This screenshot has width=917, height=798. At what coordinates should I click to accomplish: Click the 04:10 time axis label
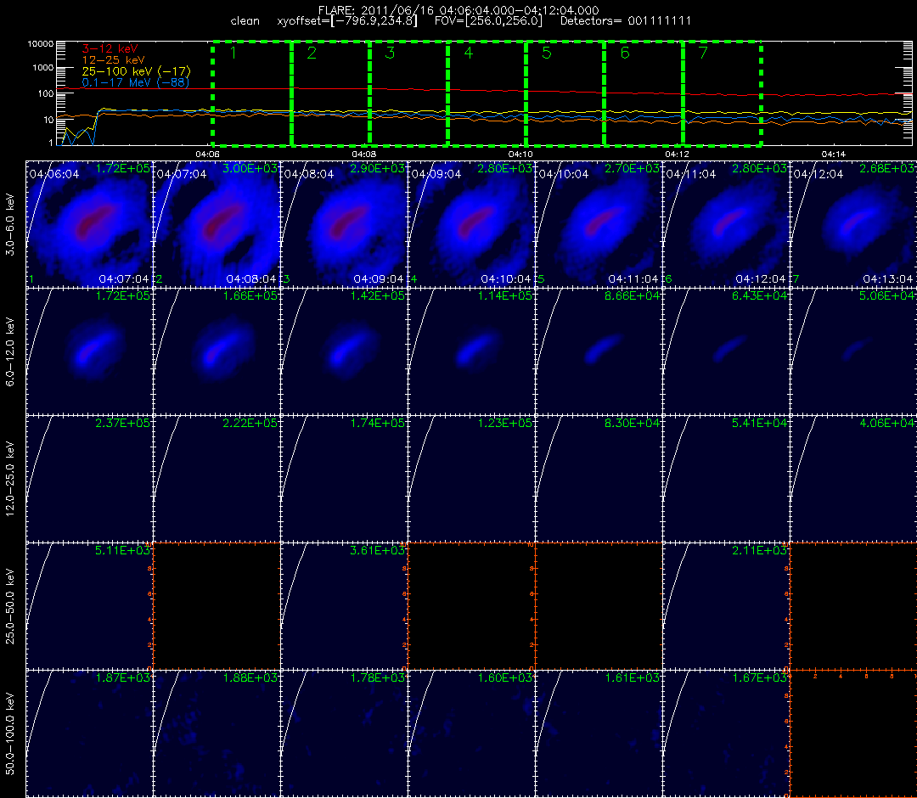click(520, 155)
